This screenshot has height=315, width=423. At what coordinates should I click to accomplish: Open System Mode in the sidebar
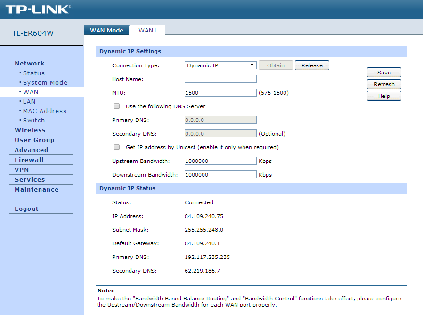pyautogui.click(x=45, y=83)
